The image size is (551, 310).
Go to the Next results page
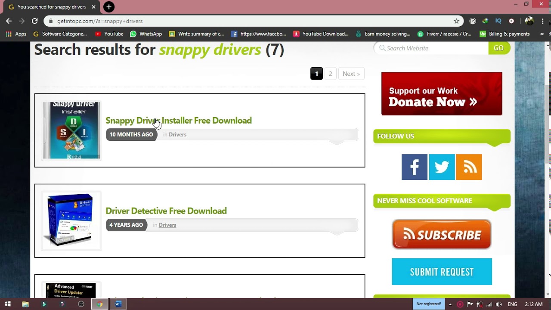click(351, 74)
